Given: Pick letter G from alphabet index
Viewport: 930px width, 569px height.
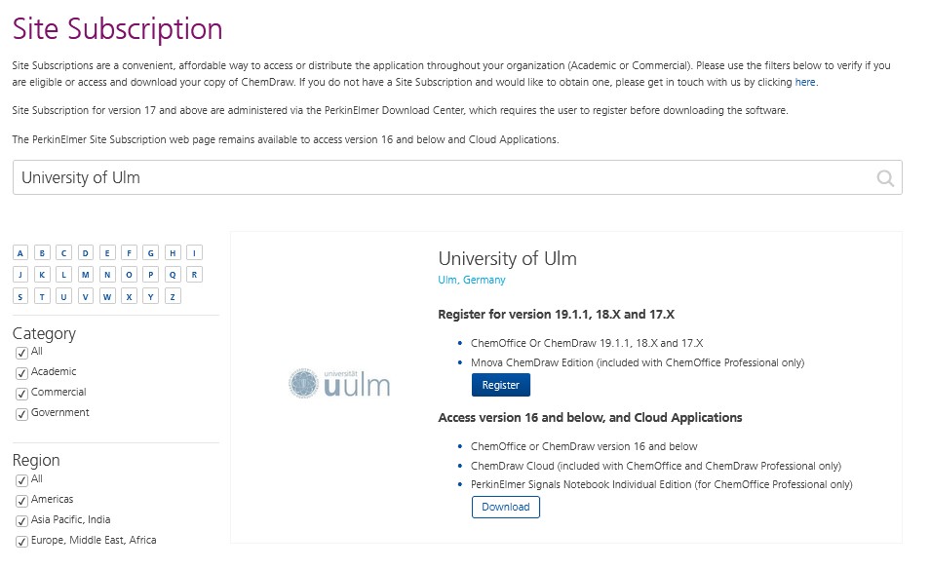Looking at the screenshot, I should (151, 253).
